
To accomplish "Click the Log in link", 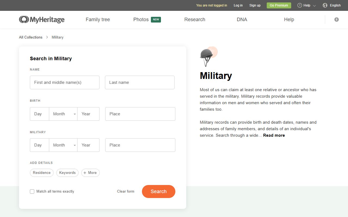I will (x=238, y=5).
